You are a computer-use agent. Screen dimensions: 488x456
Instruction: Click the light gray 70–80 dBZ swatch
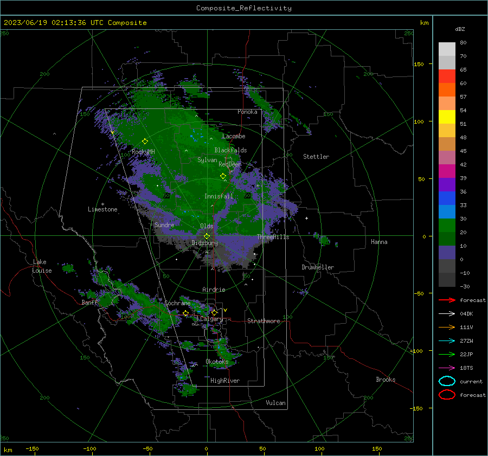pos(447,49)
